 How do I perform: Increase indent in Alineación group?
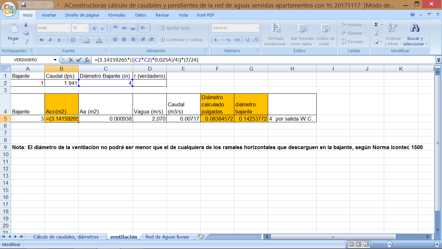coord(151,40)
